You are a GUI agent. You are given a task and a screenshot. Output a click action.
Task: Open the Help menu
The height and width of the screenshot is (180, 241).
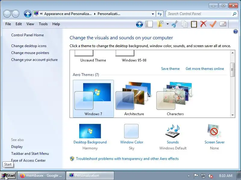click(x=56, y=24)
